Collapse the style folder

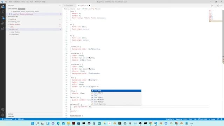coord(12,27)
